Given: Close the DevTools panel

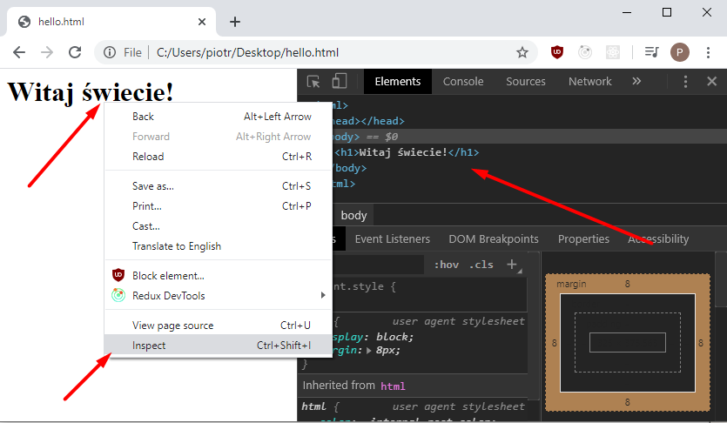Looking at the screenshot, I should (x=711, y=82).
